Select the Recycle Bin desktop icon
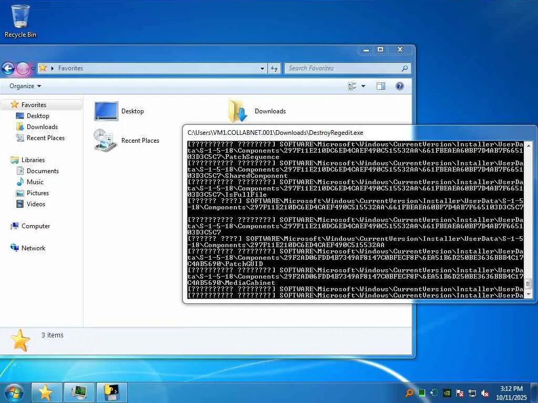Screen dimensions: 538x403 [x=20, y=21]
